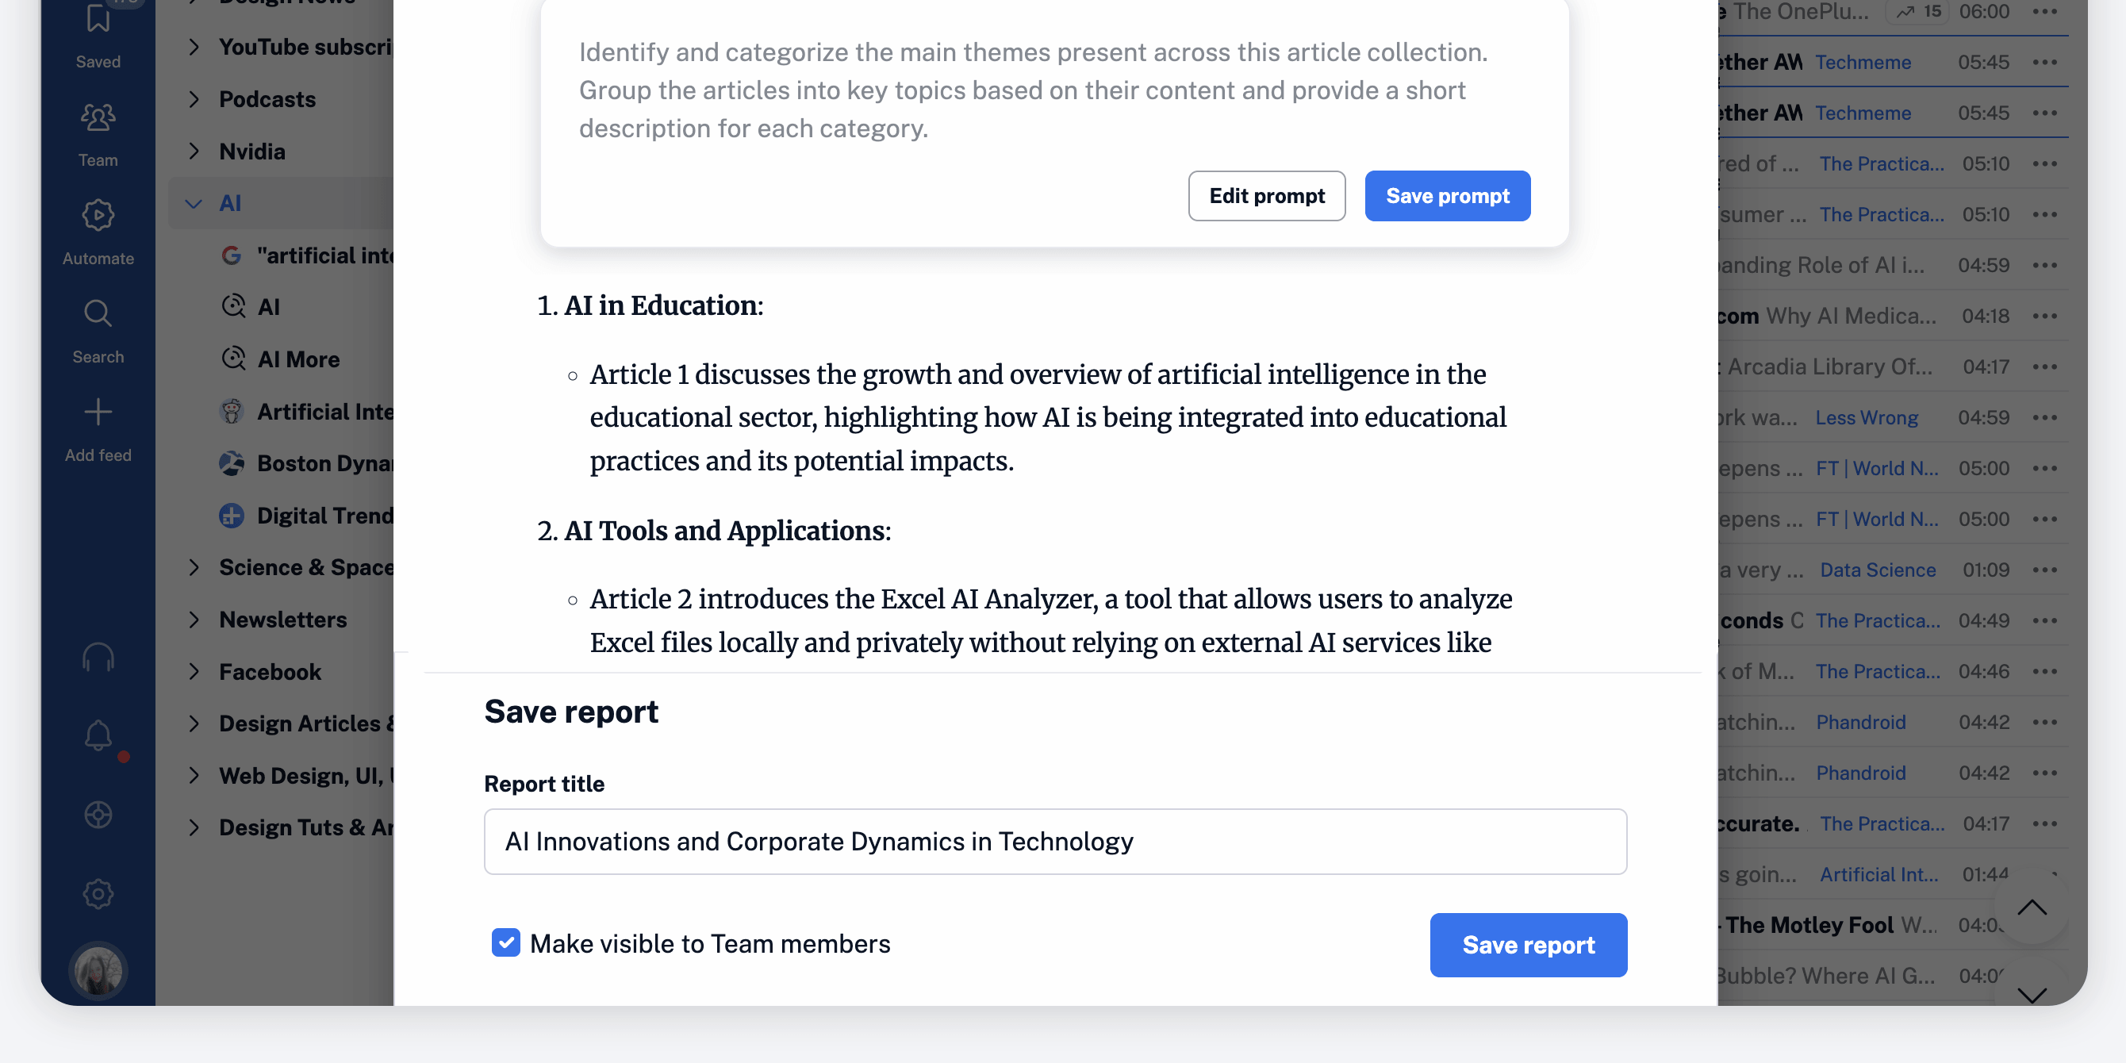Open the Saved bookmark icon
2126x1063 pixels.
pos(98,20)
